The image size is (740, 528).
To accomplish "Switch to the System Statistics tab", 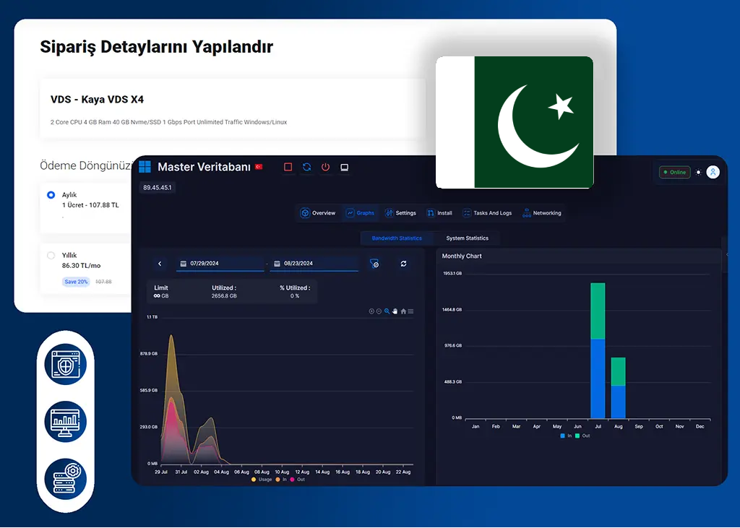I will point(466,238).
